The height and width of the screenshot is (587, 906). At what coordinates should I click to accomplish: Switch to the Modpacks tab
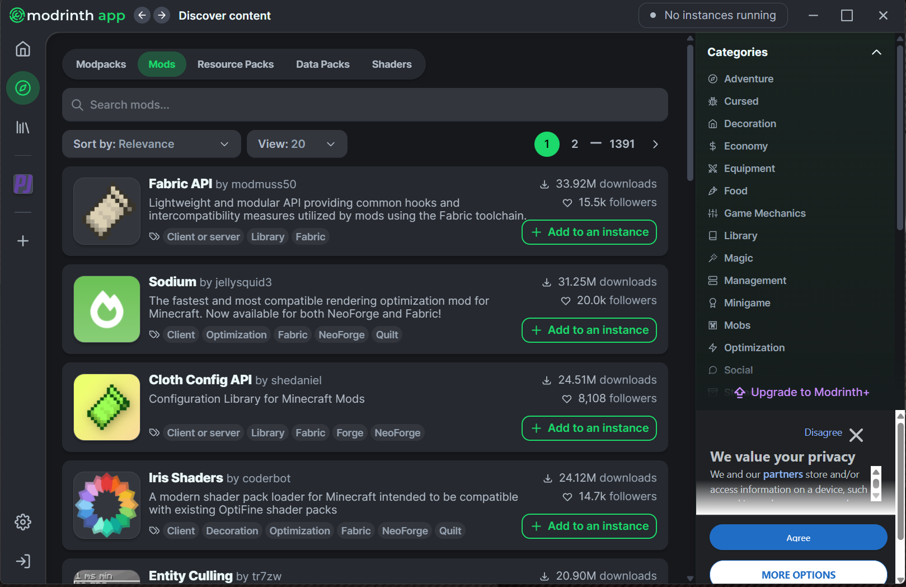coord(101,64)
